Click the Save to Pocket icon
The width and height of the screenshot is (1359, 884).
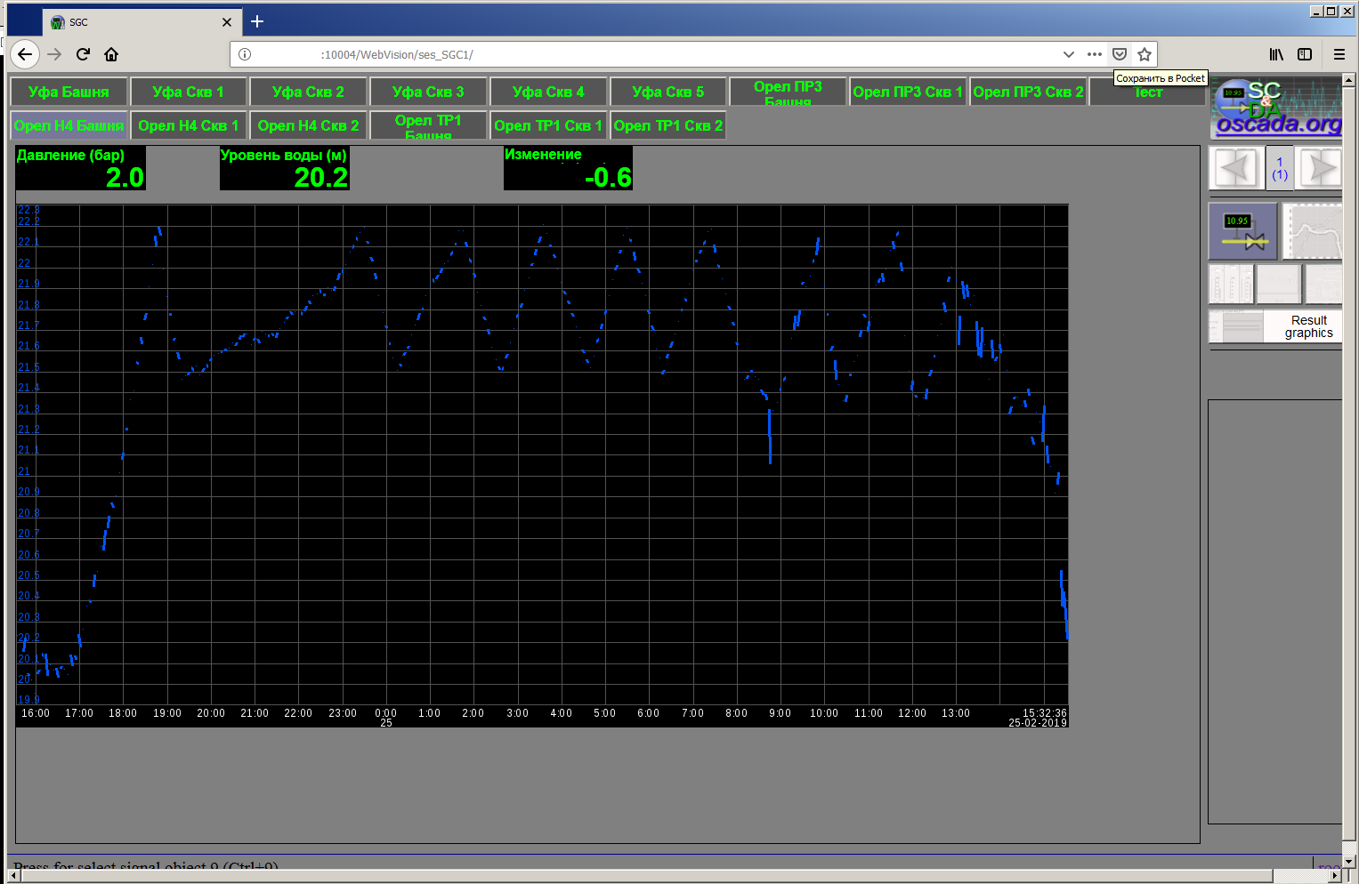point(1120,54)
